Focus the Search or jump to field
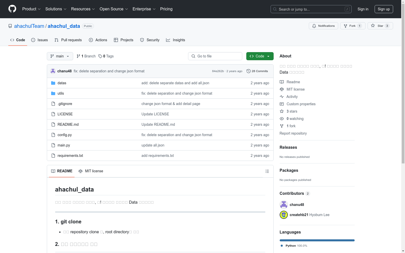The width and height of the screenshot is (405, 253). 311,9
